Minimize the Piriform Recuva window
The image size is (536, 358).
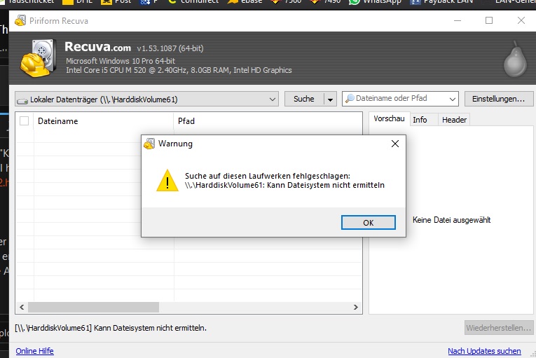[x=458, y=20]
